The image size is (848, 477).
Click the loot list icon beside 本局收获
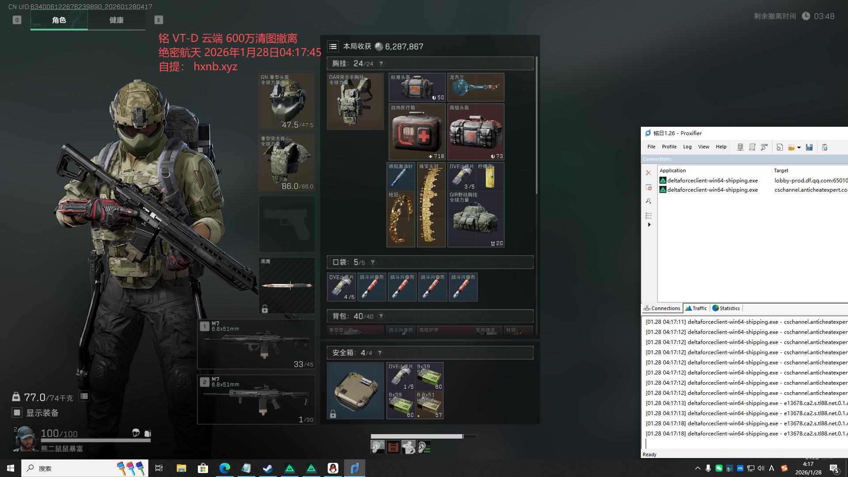333,46
